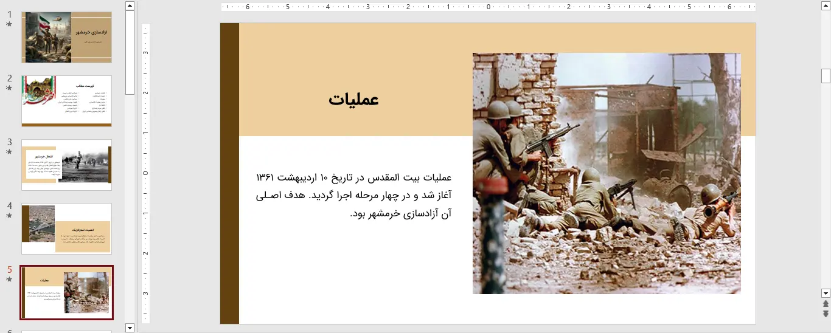Go to next slide using double-down arrow
This screenshot has height=333, width=831.
pyautogui.click(x=826, y=314)
